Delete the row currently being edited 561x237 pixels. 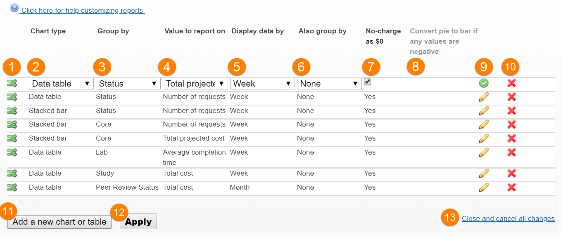511,83
